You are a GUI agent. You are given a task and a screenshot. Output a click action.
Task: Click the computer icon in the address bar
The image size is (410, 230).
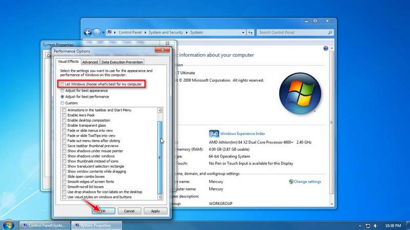click(109, 32)
